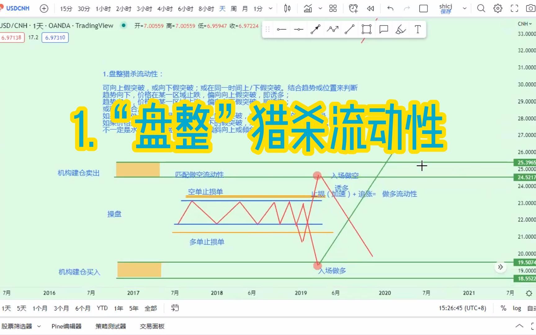Image resolution: width=536 pixels, height=335 pixels.
Task: Click the shicj 保存 save button
Action: [x=446, y=9]
